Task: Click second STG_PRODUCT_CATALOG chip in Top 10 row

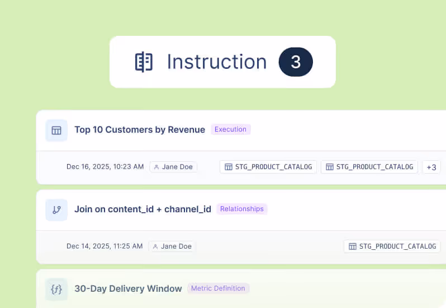Action: [369, 167]
